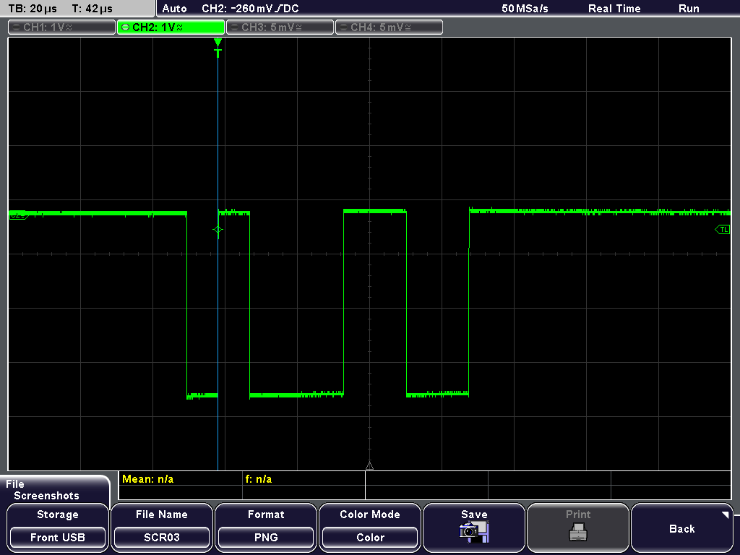Click the CH2: -260 mV trigger level readout
This screenshot has height=555, width=740.
pos(250,9)
